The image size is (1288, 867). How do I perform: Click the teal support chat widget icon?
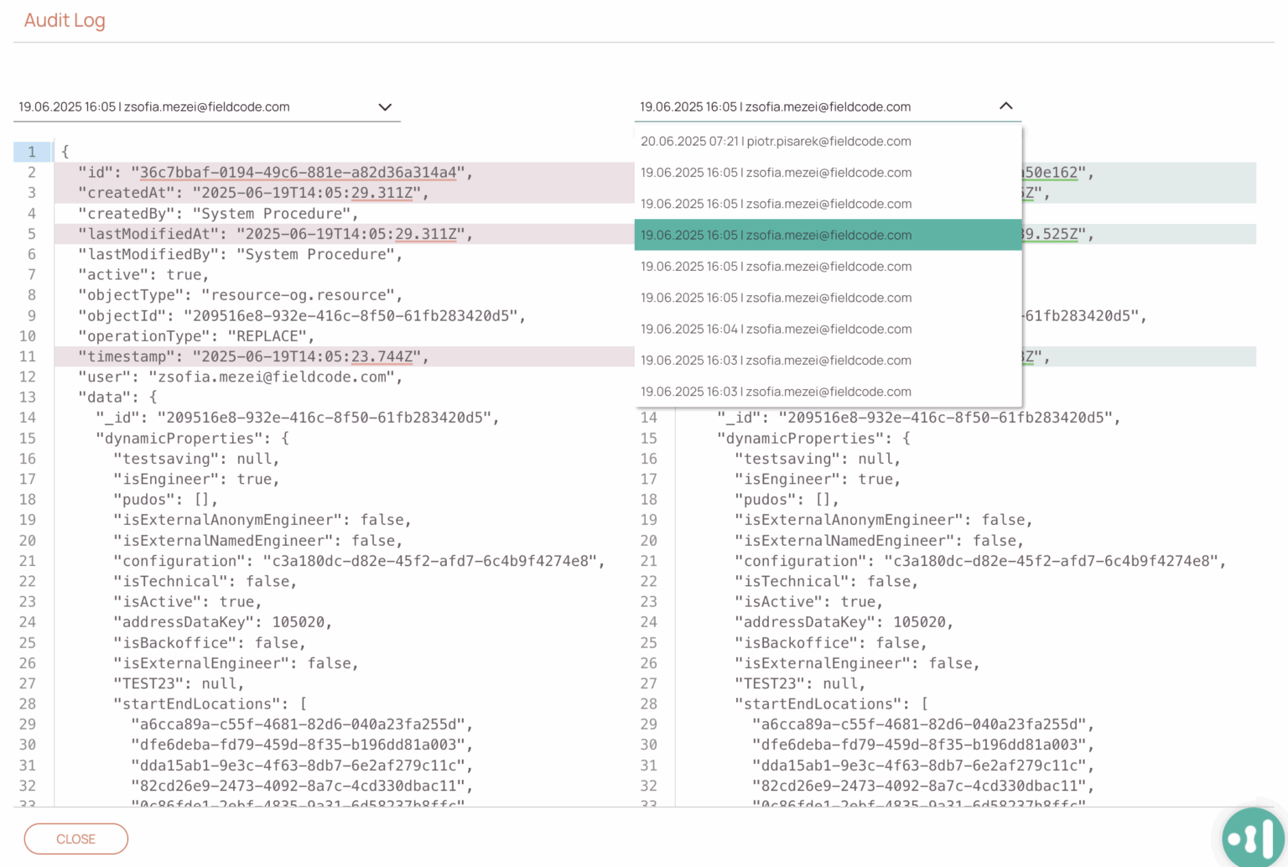pyautogui.click(x=1252, y=837)
